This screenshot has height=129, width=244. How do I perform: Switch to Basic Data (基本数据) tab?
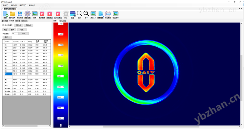point(5,21)
